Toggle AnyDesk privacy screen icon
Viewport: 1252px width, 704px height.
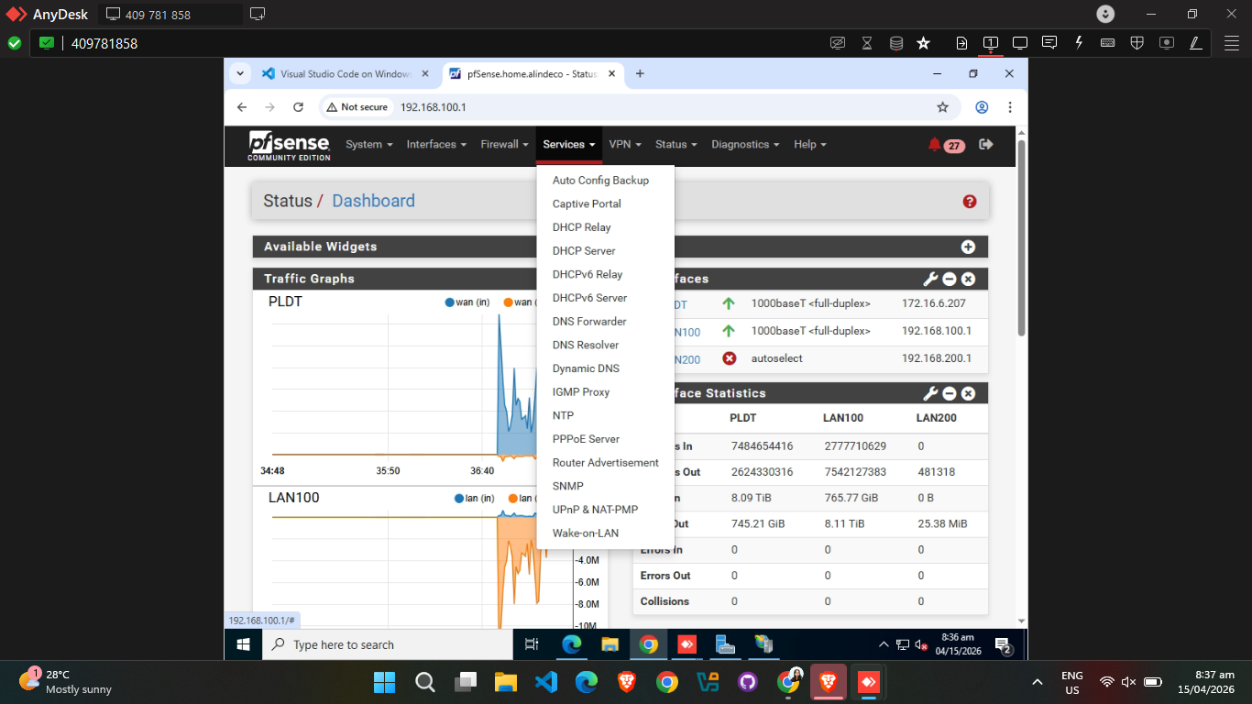click(x=837, y=43)
